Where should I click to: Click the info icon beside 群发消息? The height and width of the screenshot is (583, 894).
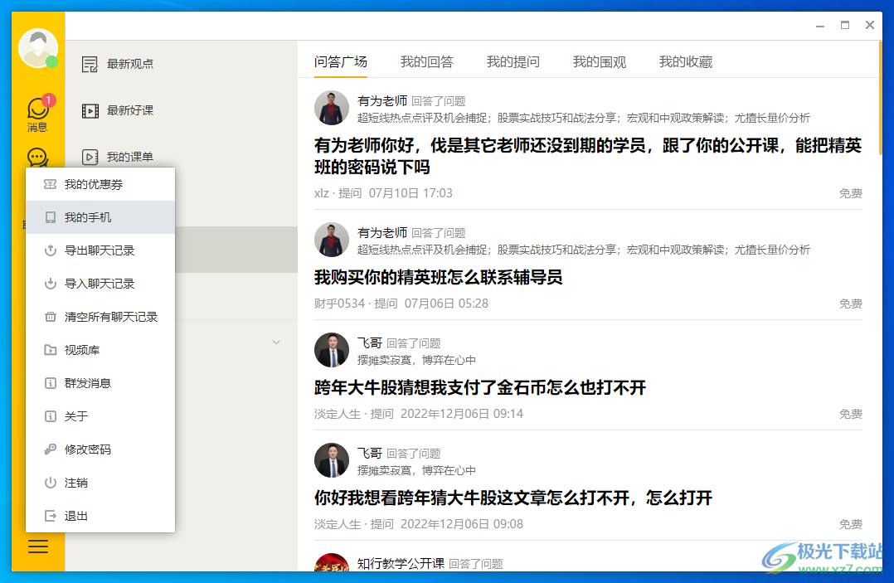50,383
